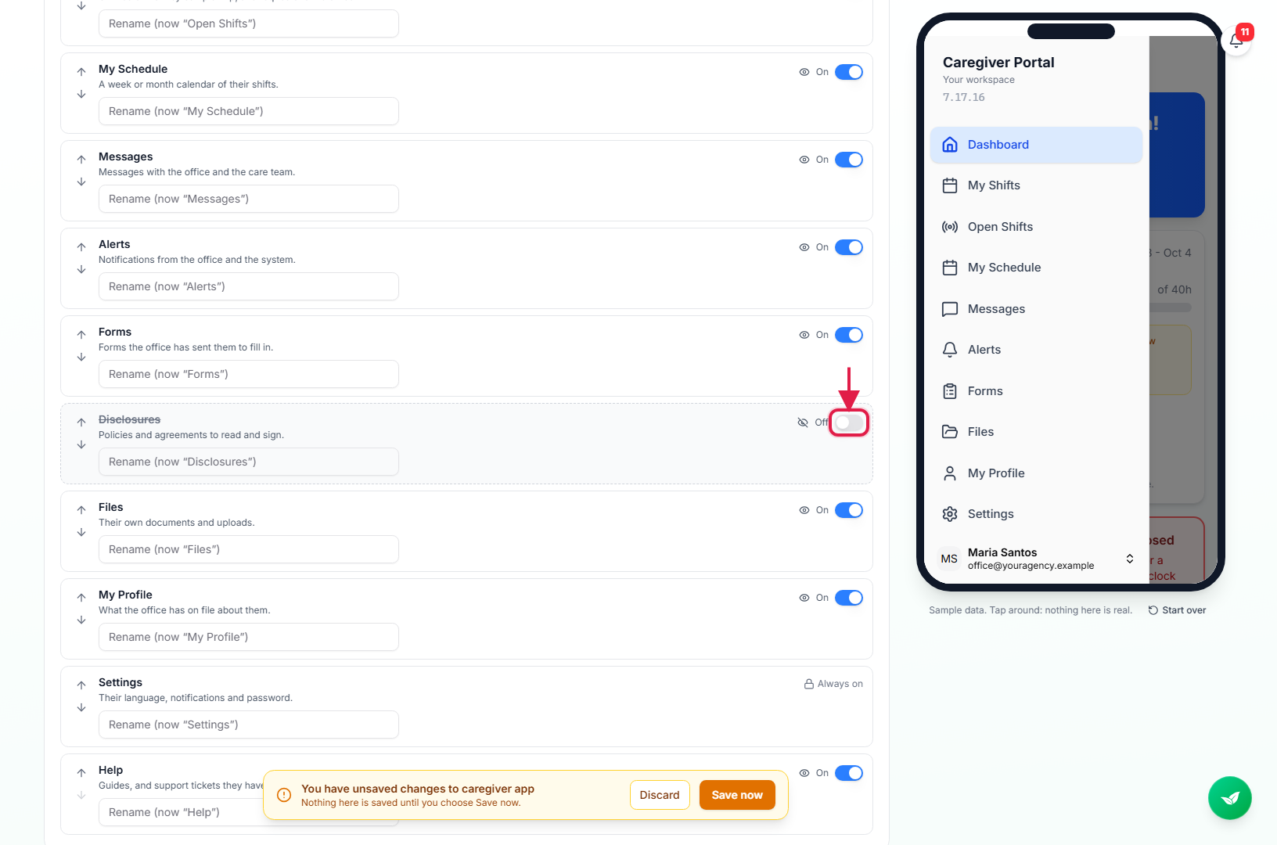The height and width of the screenshot is (845, 1277).
Task: Click the Save now button
Action: point(737,795)
